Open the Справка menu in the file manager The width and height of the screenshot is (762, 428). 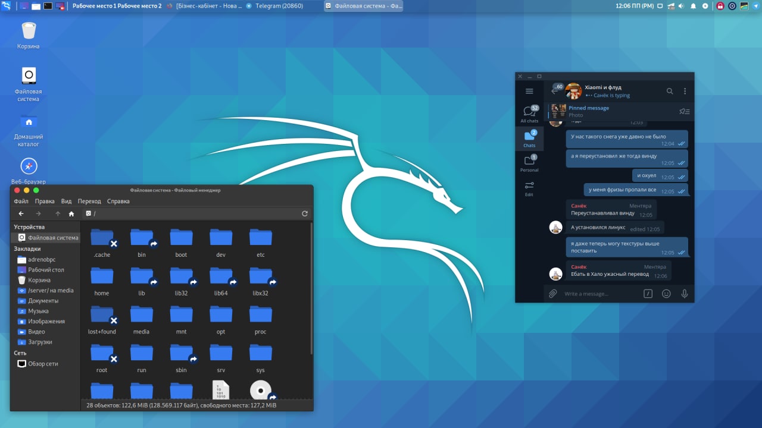118,201
